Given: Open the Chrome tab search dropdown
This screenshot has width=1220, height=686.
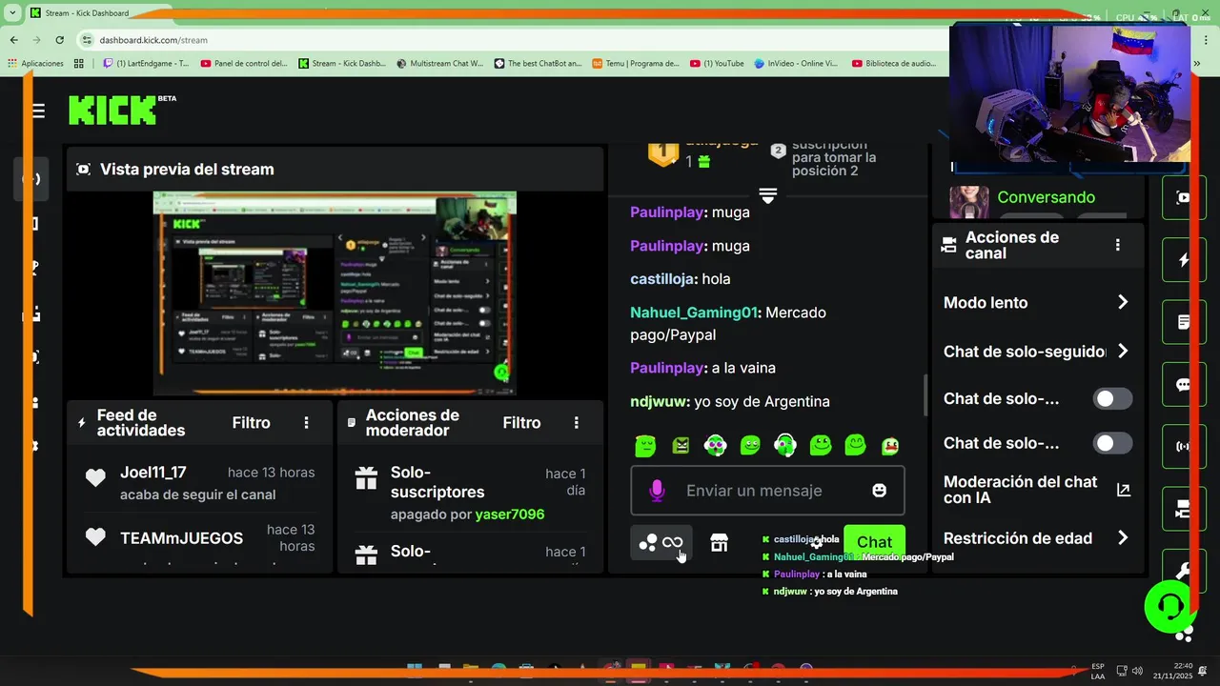Looking at the screenshot, I should (x=12, y=13).
